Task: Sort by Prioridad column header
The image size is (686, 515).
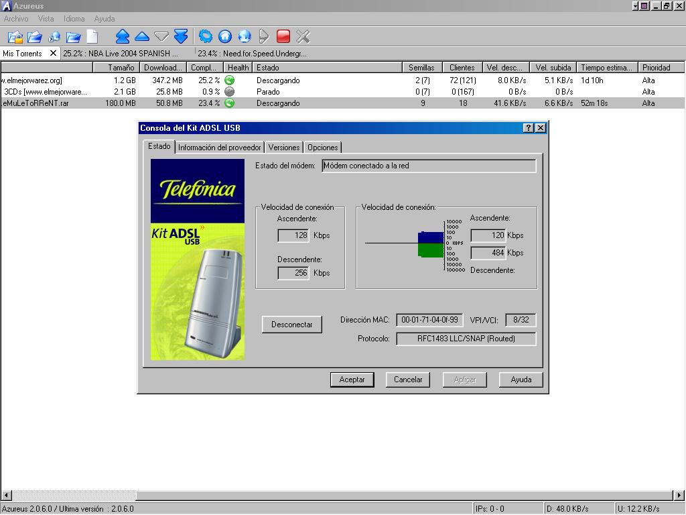Action: (x=661, y=68)
